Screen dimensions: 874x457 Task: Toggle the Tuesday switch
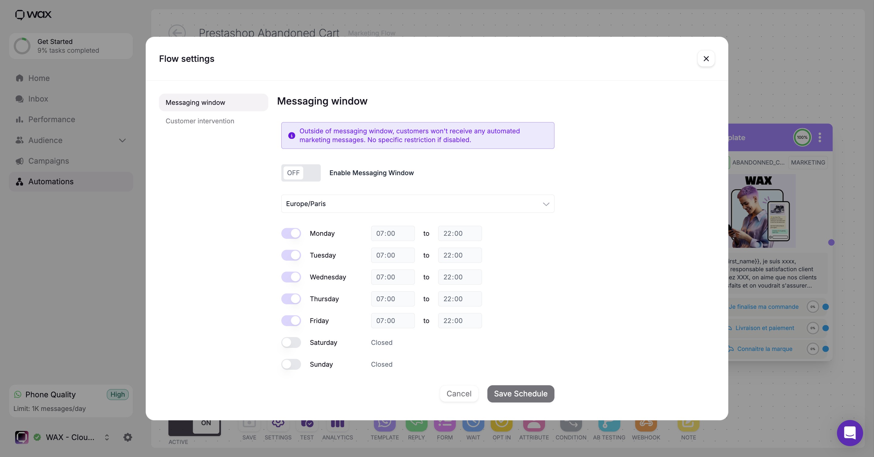(291, 255)
